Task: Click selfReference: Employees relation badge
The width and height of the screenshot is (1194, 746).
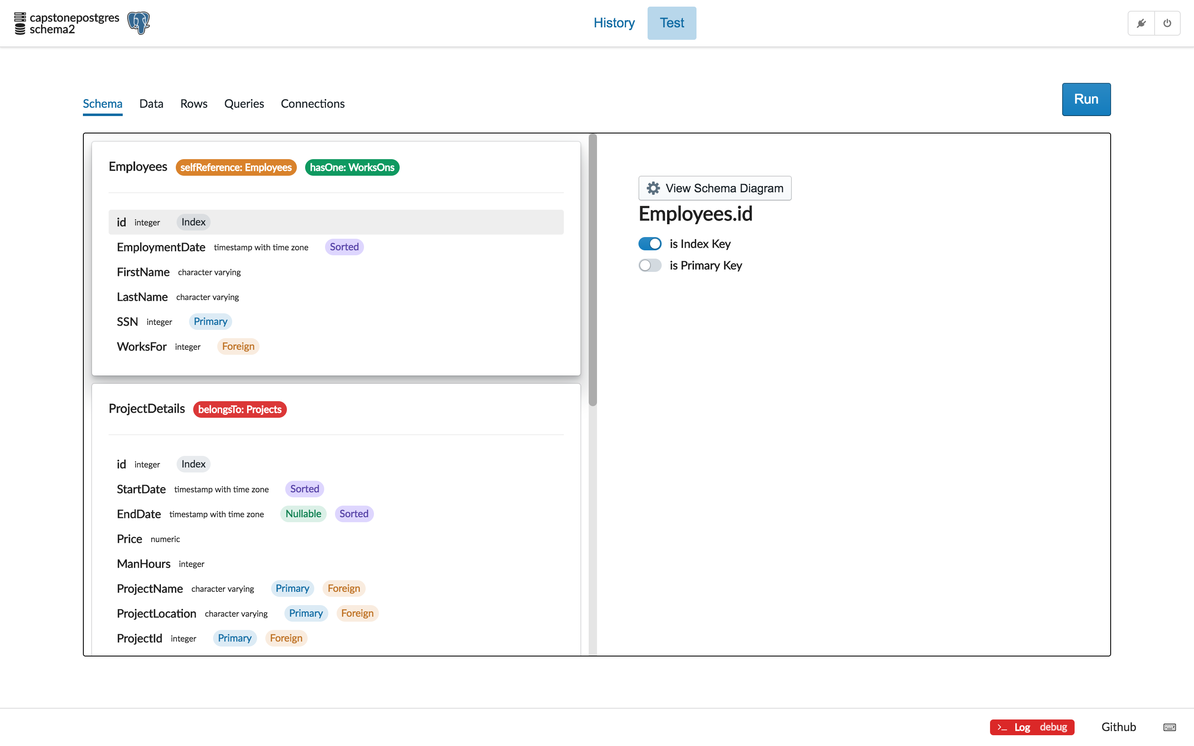Action: coord(236,167)
